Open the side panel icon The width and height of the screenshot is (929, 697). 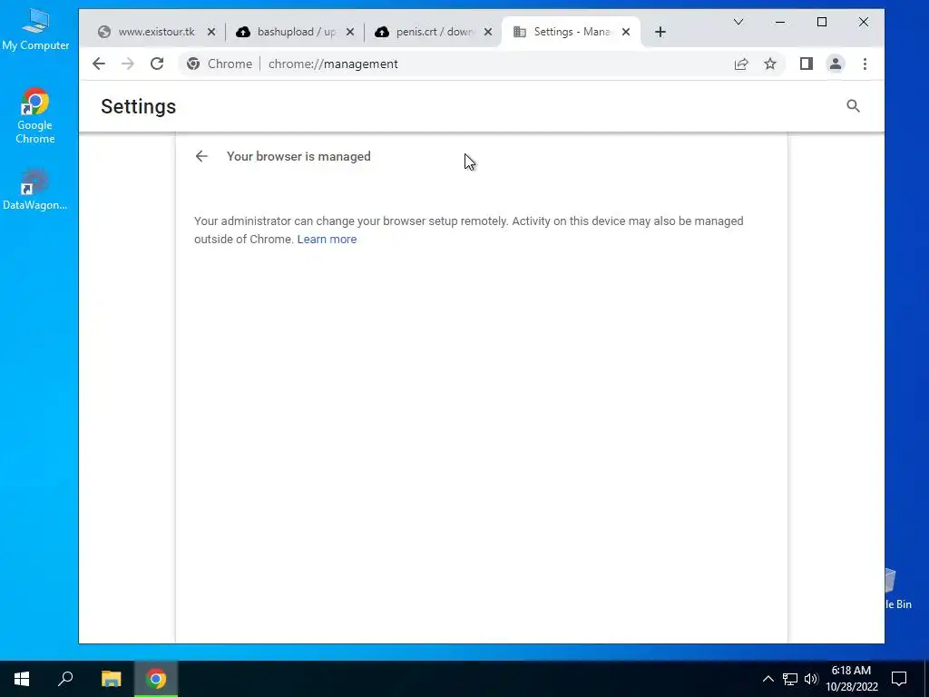[807, 64]
